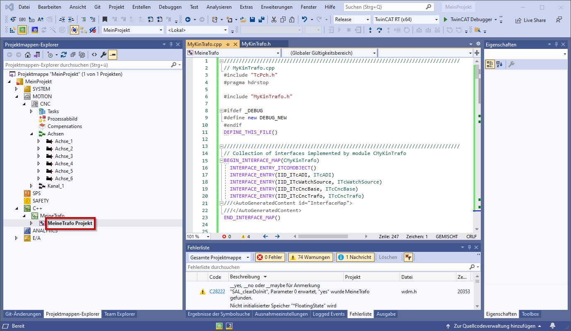Open the Git-Änderungen tab

click(23, 314)
